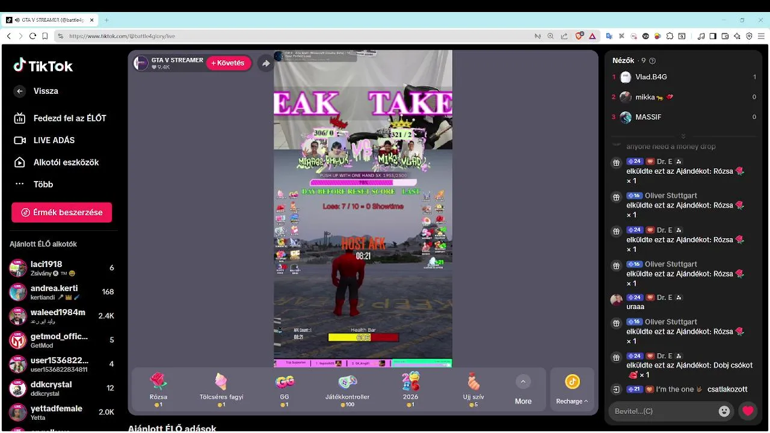Image resolution: width=770 pixels, height=433 pixels.
Task: Send a like with heart button
Action: click(x=748, y=411)
